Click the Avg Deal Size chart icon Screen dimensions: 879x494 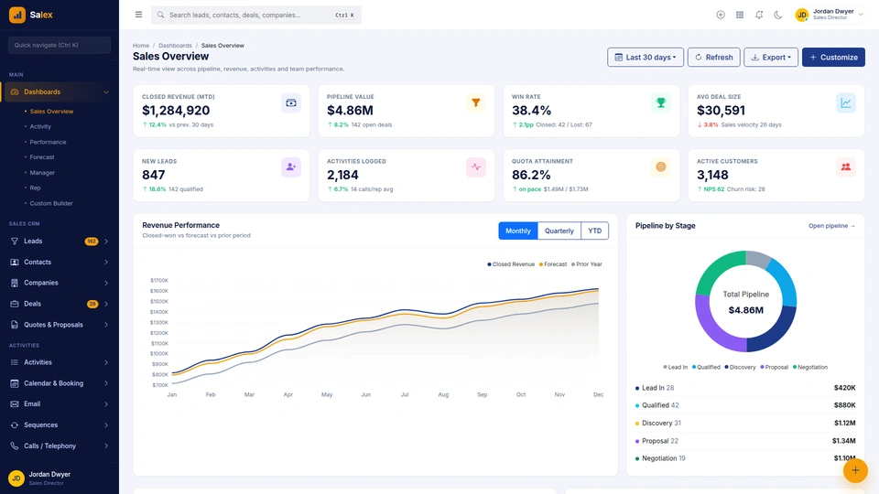click(846, 103)
